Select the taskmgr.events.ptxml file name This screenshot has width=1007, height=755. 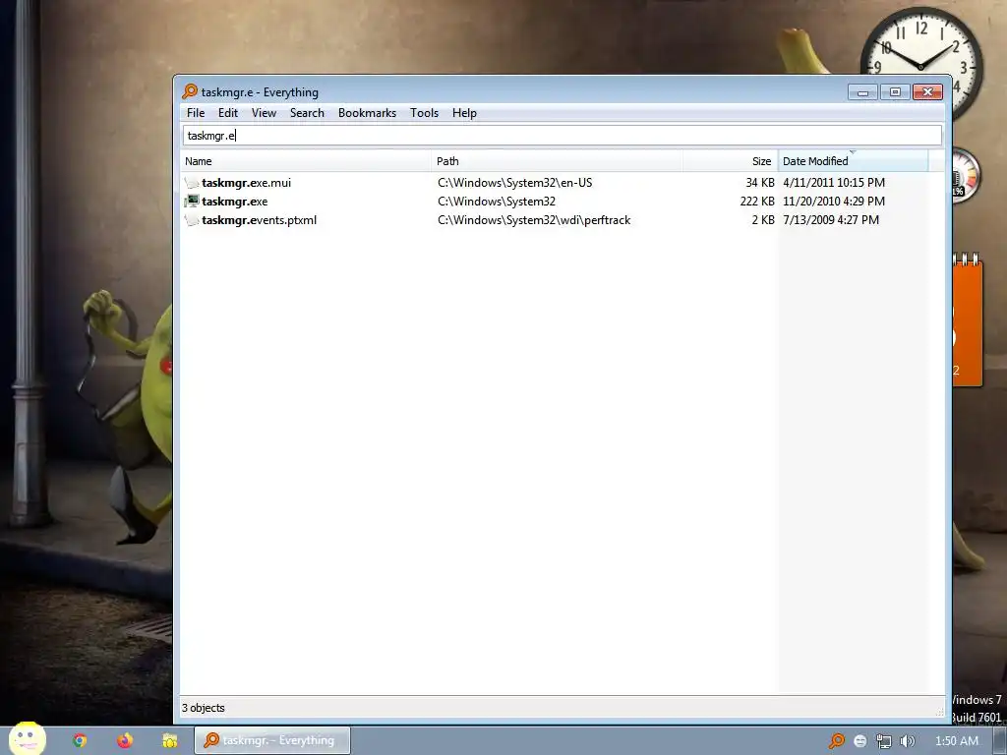(x=259, y=220)
